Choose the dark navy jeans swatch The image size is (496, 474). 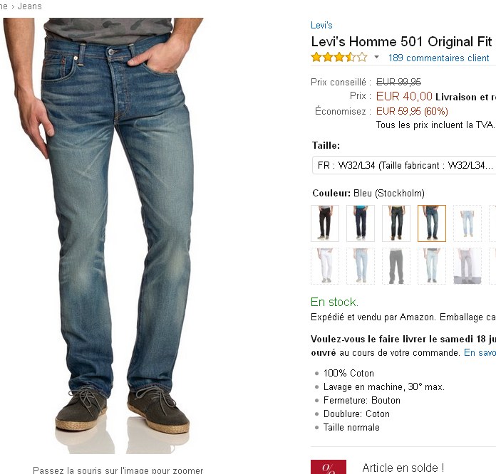coord(361,223)
